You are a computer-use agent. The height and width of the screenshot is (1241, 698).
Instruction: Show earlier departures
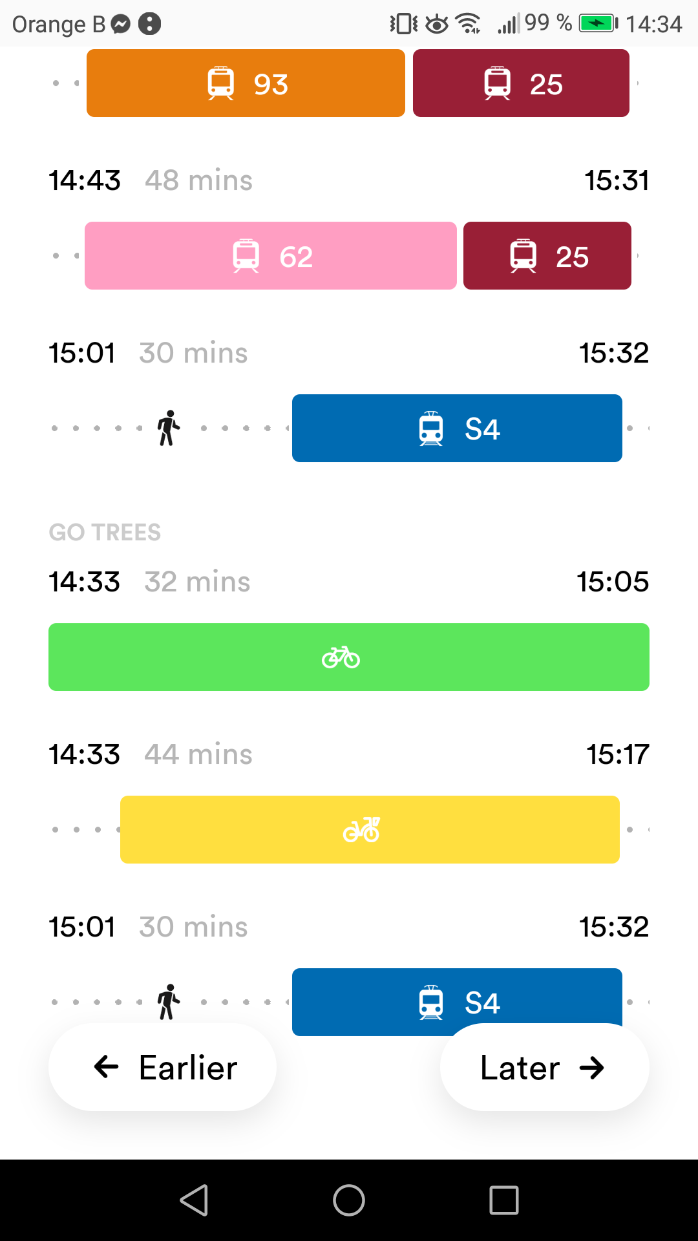click(x=163, y=1068)
